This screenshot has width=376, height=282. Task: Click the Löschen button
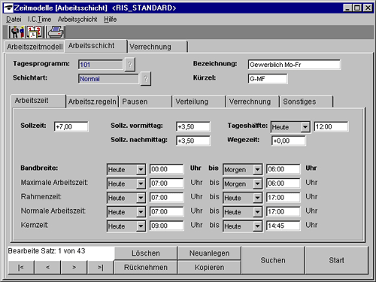click(x=146, y=253)
